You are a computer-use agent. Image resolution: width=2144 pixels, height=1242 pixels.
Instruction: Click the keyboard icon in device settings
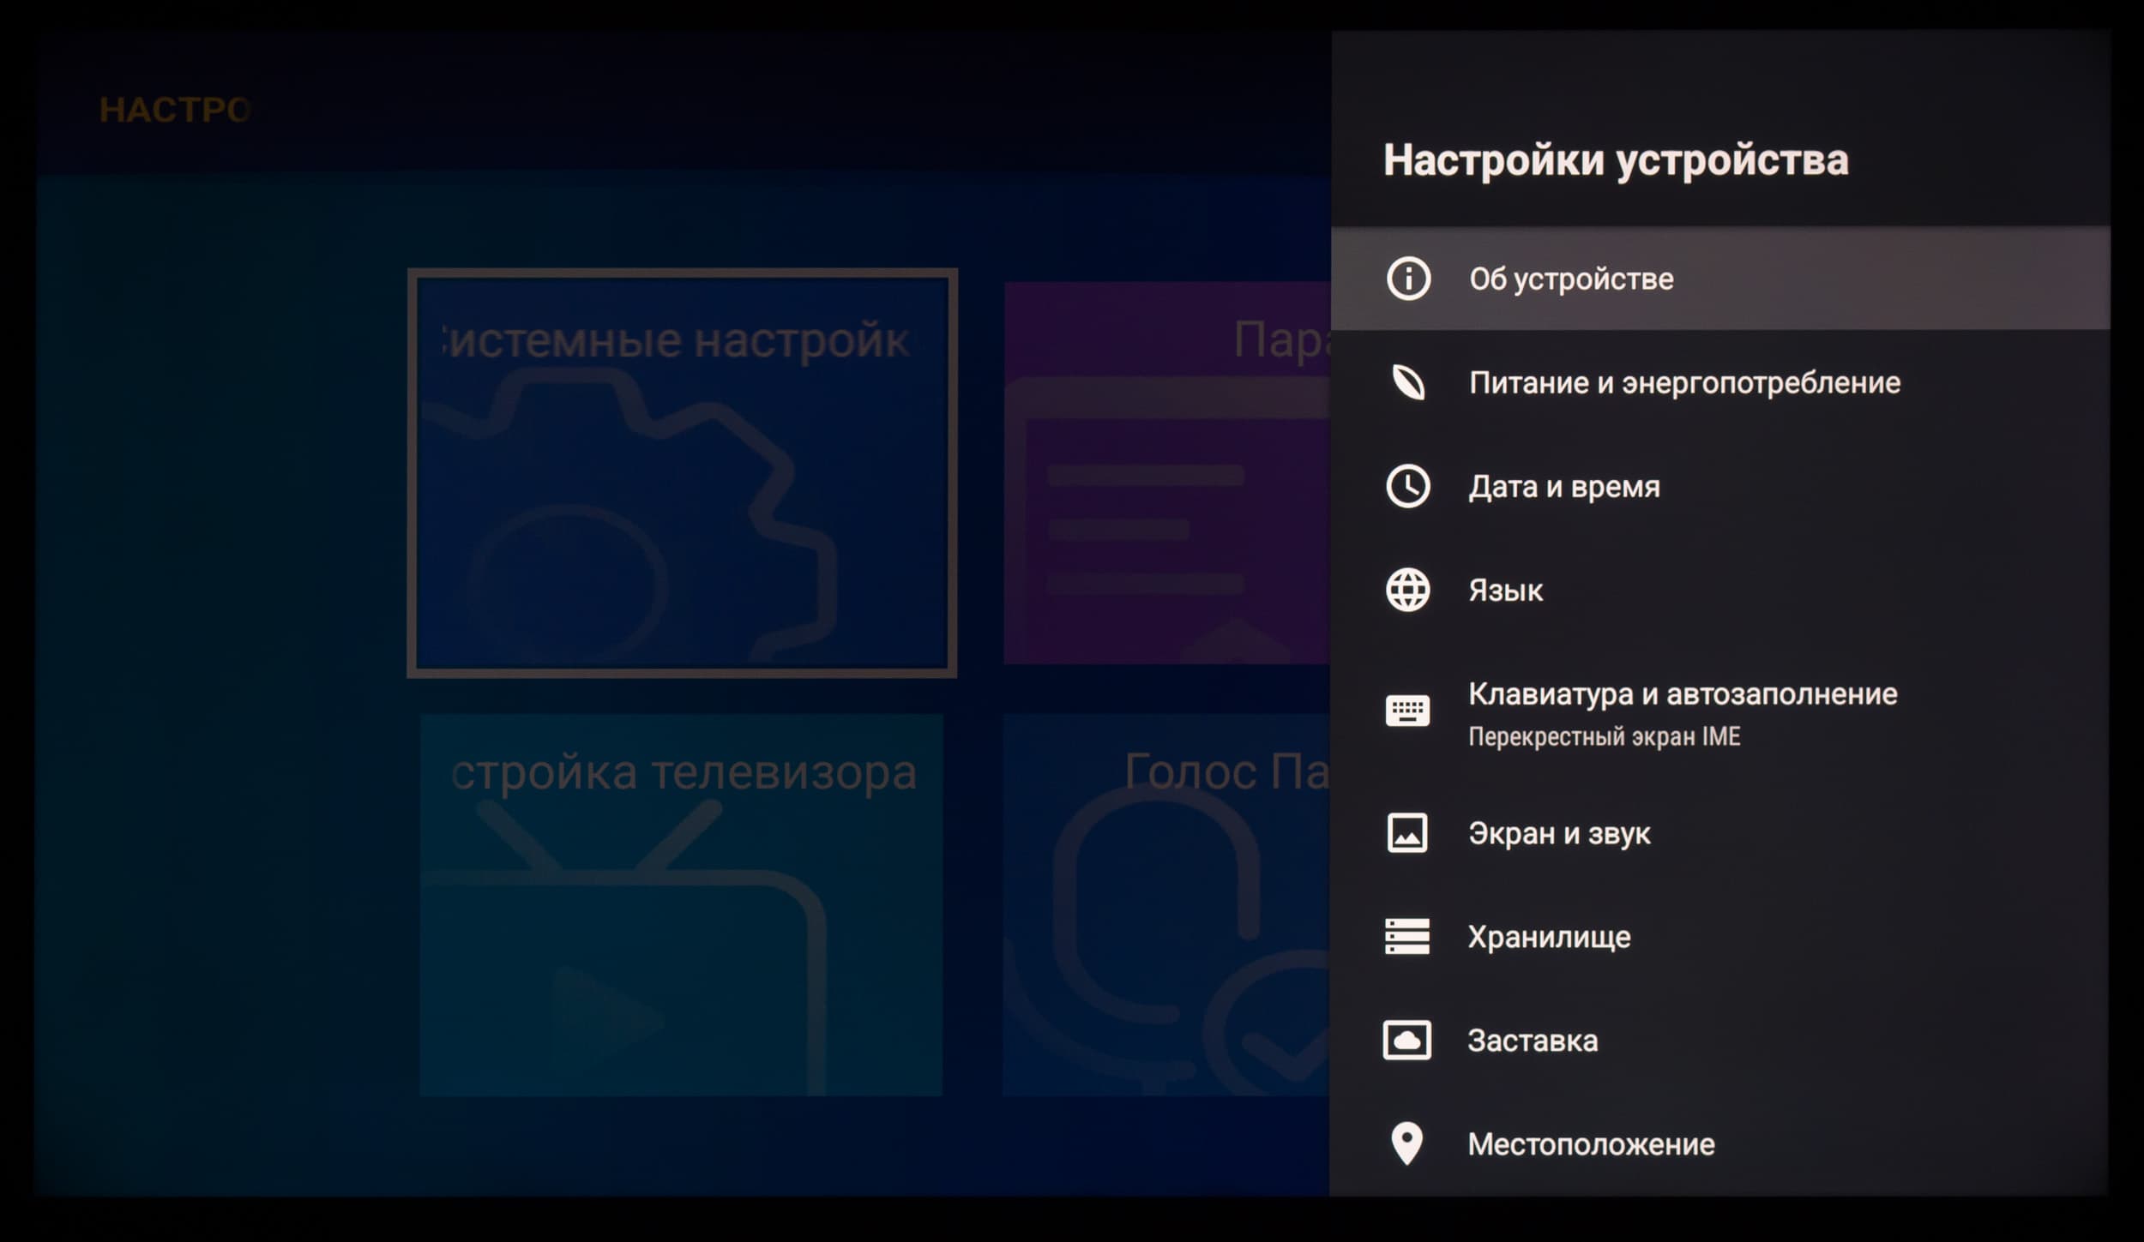point(1407,711)
